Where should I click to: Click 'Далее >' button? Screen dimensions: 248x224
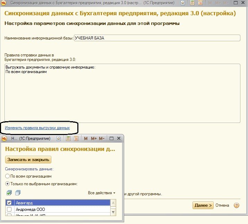pyautogui.click(x=203, y=205)
